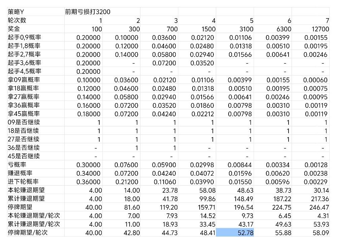Select the 停牌期望 value 246.47
The height and width of the screenshot is (244, 337).
point(319,207)
